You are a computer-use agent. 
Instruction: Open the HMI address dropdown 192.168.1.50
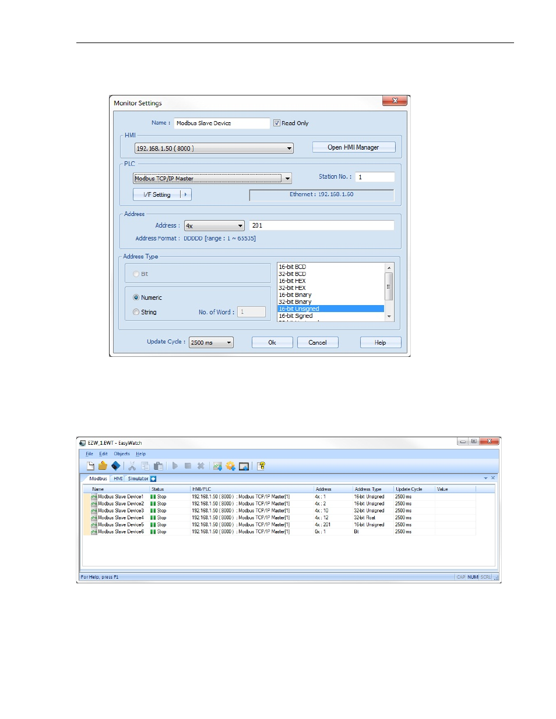click(214, 148)
